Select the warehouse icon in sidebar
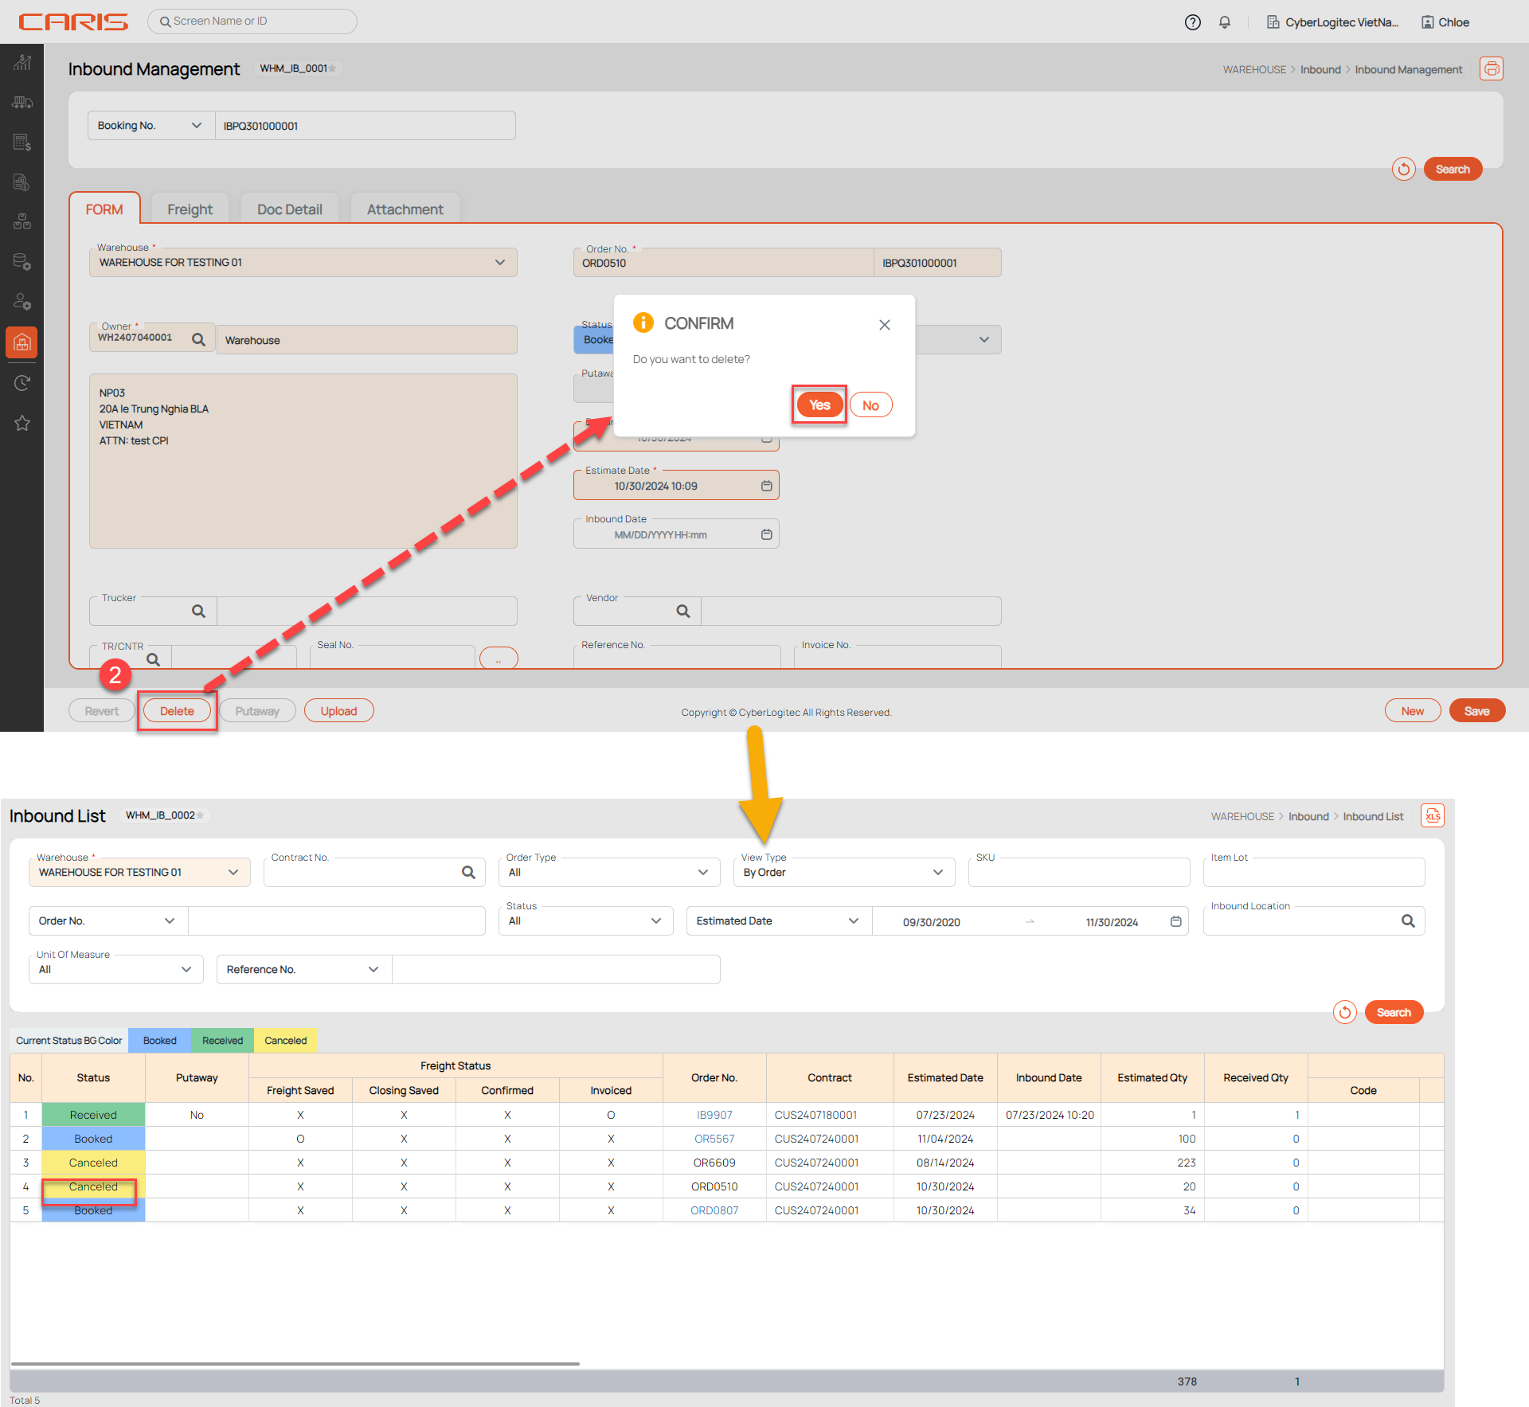The width and height of the screenshot is (1529, 1407). click(x=22, y=343)
